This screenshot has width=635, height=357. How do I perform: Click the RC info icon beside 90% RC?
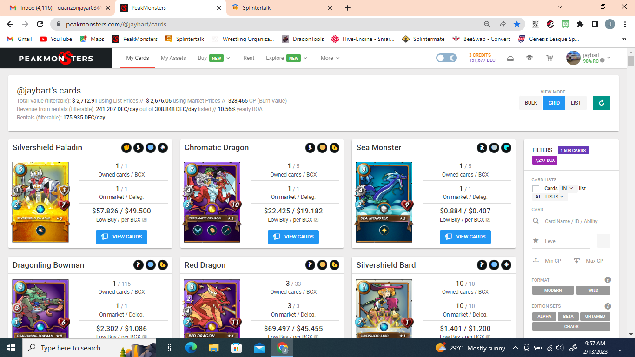point(602,61)
